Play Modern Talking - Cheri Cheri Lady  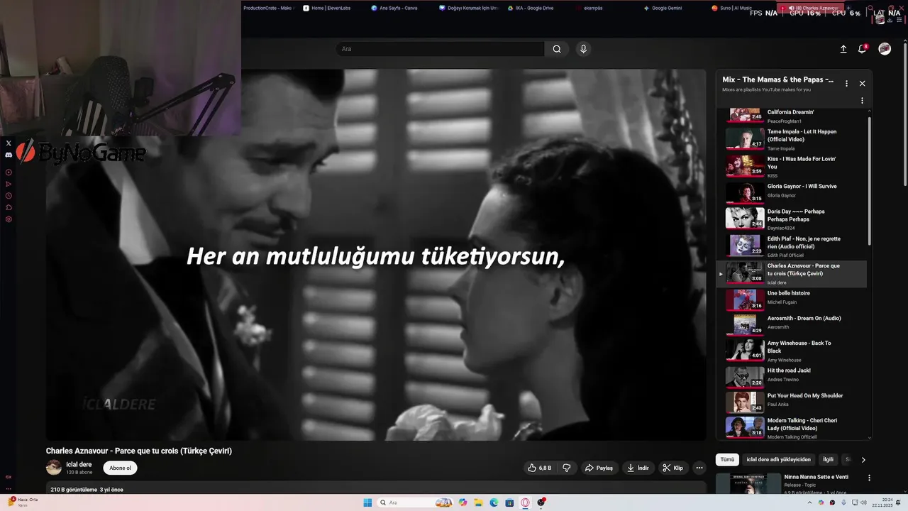point(792,427)
